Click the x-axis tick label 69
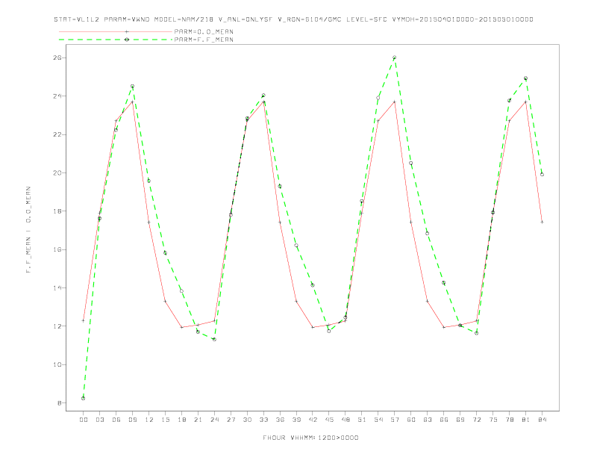 pos(460,420)
